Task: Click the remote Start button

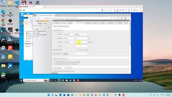Action: point(21,80)
